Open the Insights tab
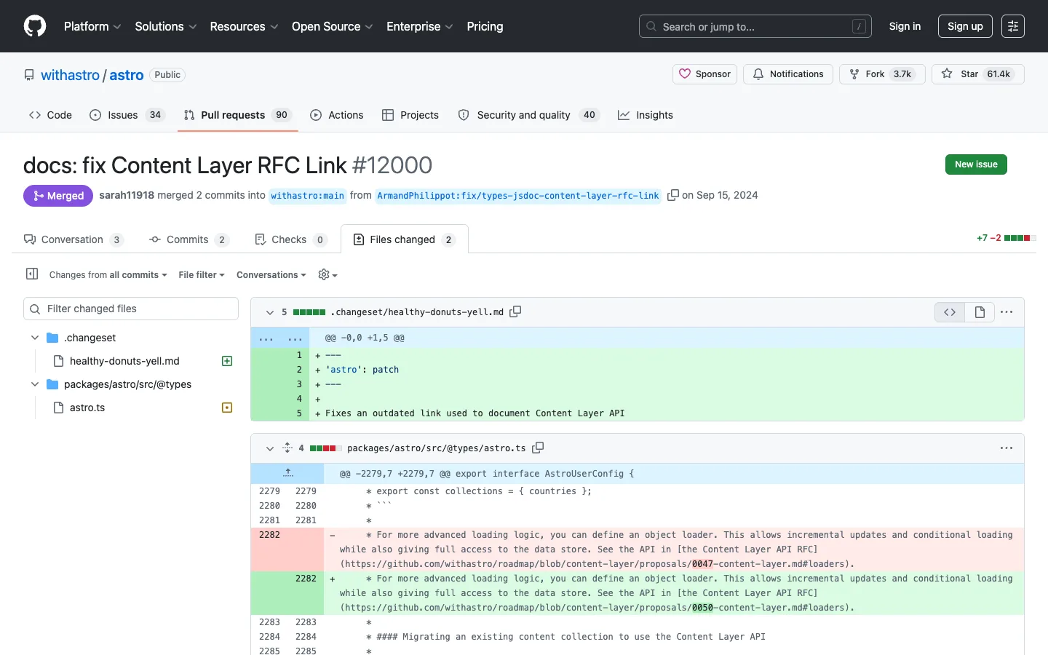The image size is (1048, 655). pyautogui.click(x=646, y=115)
